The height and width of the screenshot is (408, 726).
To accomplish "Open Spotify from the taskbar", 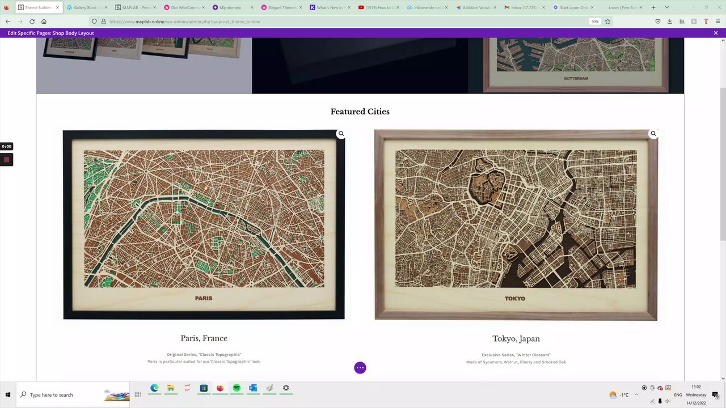I will tap(237, 388).
